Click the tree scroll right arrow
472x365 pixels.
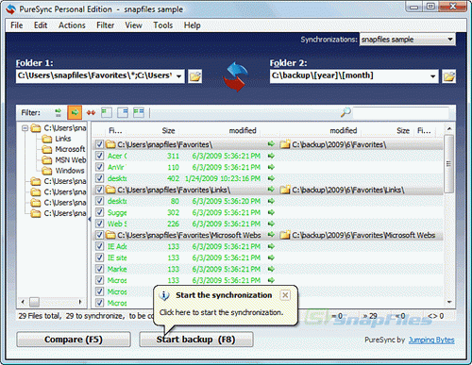(x=80, y=302)
